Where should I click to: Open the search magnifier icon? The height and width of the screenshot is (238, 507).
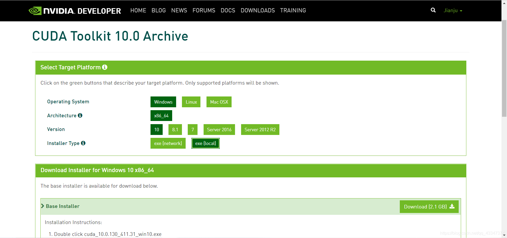pos(433,10)
